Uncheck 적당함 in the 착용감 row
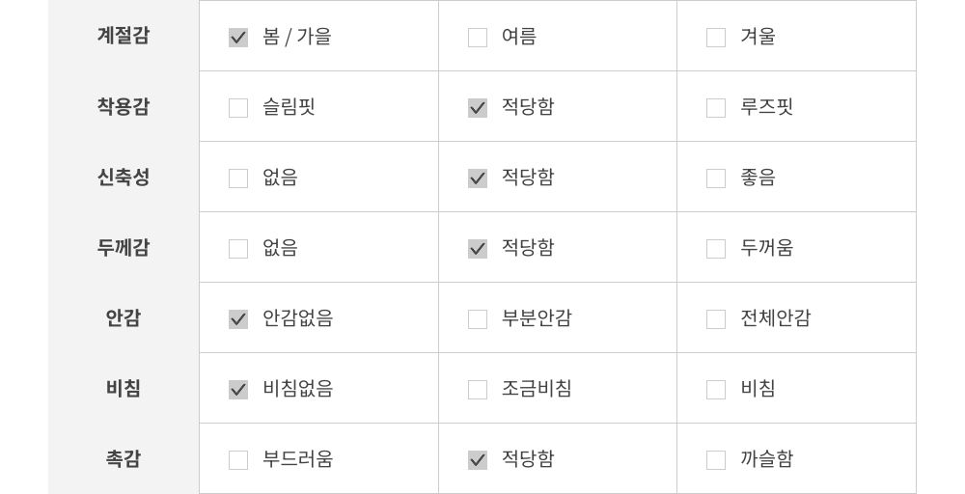 [478, 108]
